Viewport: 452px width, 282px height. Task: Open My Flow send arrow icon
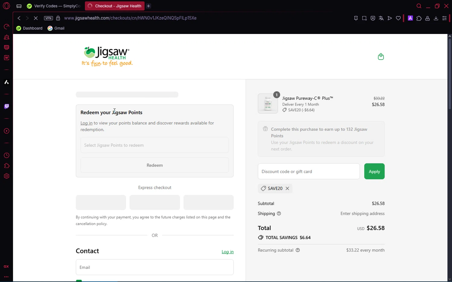[x=390, y=18]
